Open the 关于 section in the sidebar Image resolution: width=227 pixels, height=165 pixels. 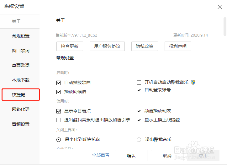pyautogui.click(x=16, y=21)
